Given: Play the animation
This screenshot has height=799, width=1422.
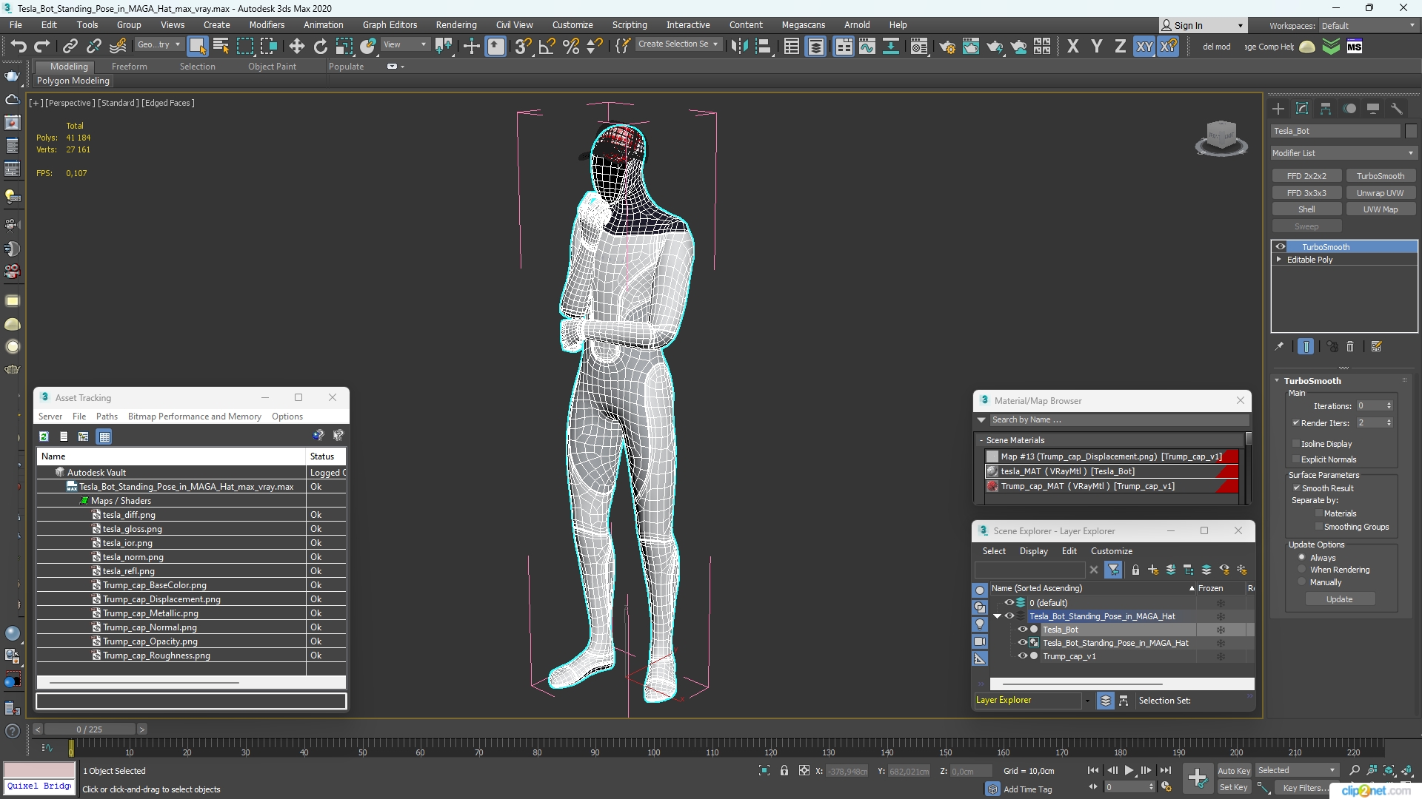Looking at the screenshot, I should click(x=1129, y=771).
